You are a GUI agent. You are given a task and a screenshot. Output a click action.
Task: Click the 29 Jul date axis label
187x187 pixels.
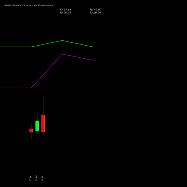pyautogui.click(x=42, y=178)
